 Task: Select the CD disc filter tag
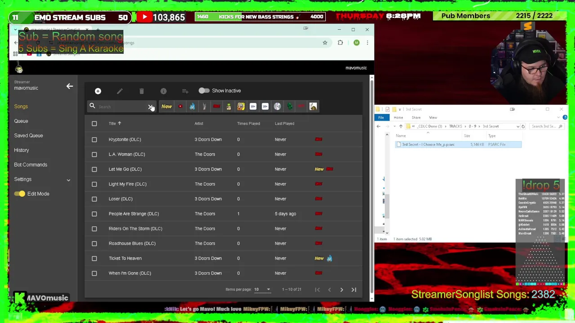pos(277,106)
